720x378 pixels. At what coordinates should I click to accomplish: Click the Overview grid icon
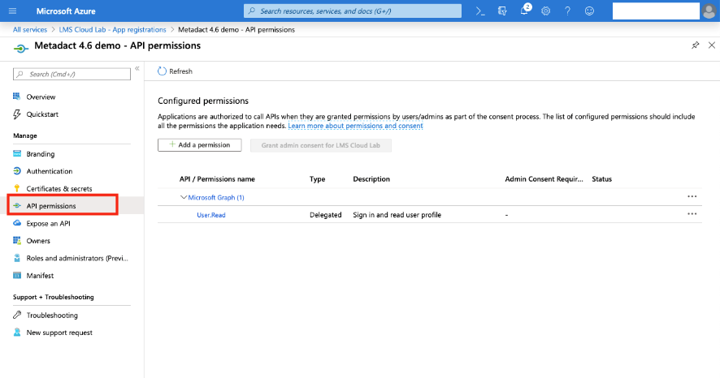tap(17, 97)
